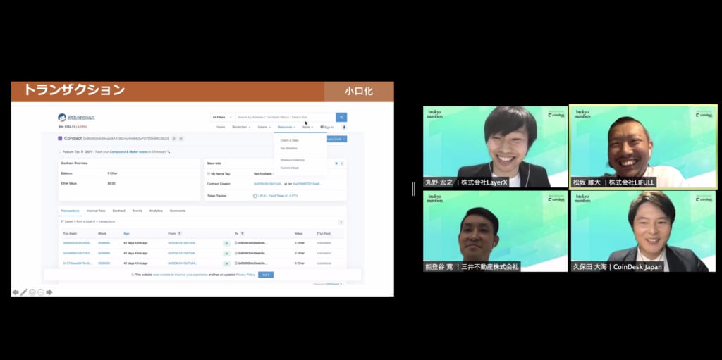Switch to the Internal Txns tab
The width and height of the screenshot is (722, 360).
pyautogui.click(x=96, y=211)
